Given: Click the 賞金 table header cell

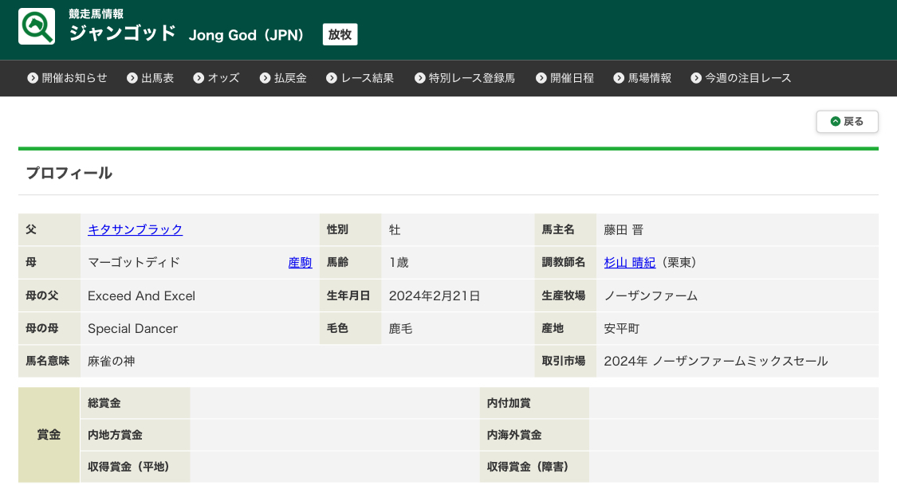Looking at the screenshot, I should [x=49, y=435].
